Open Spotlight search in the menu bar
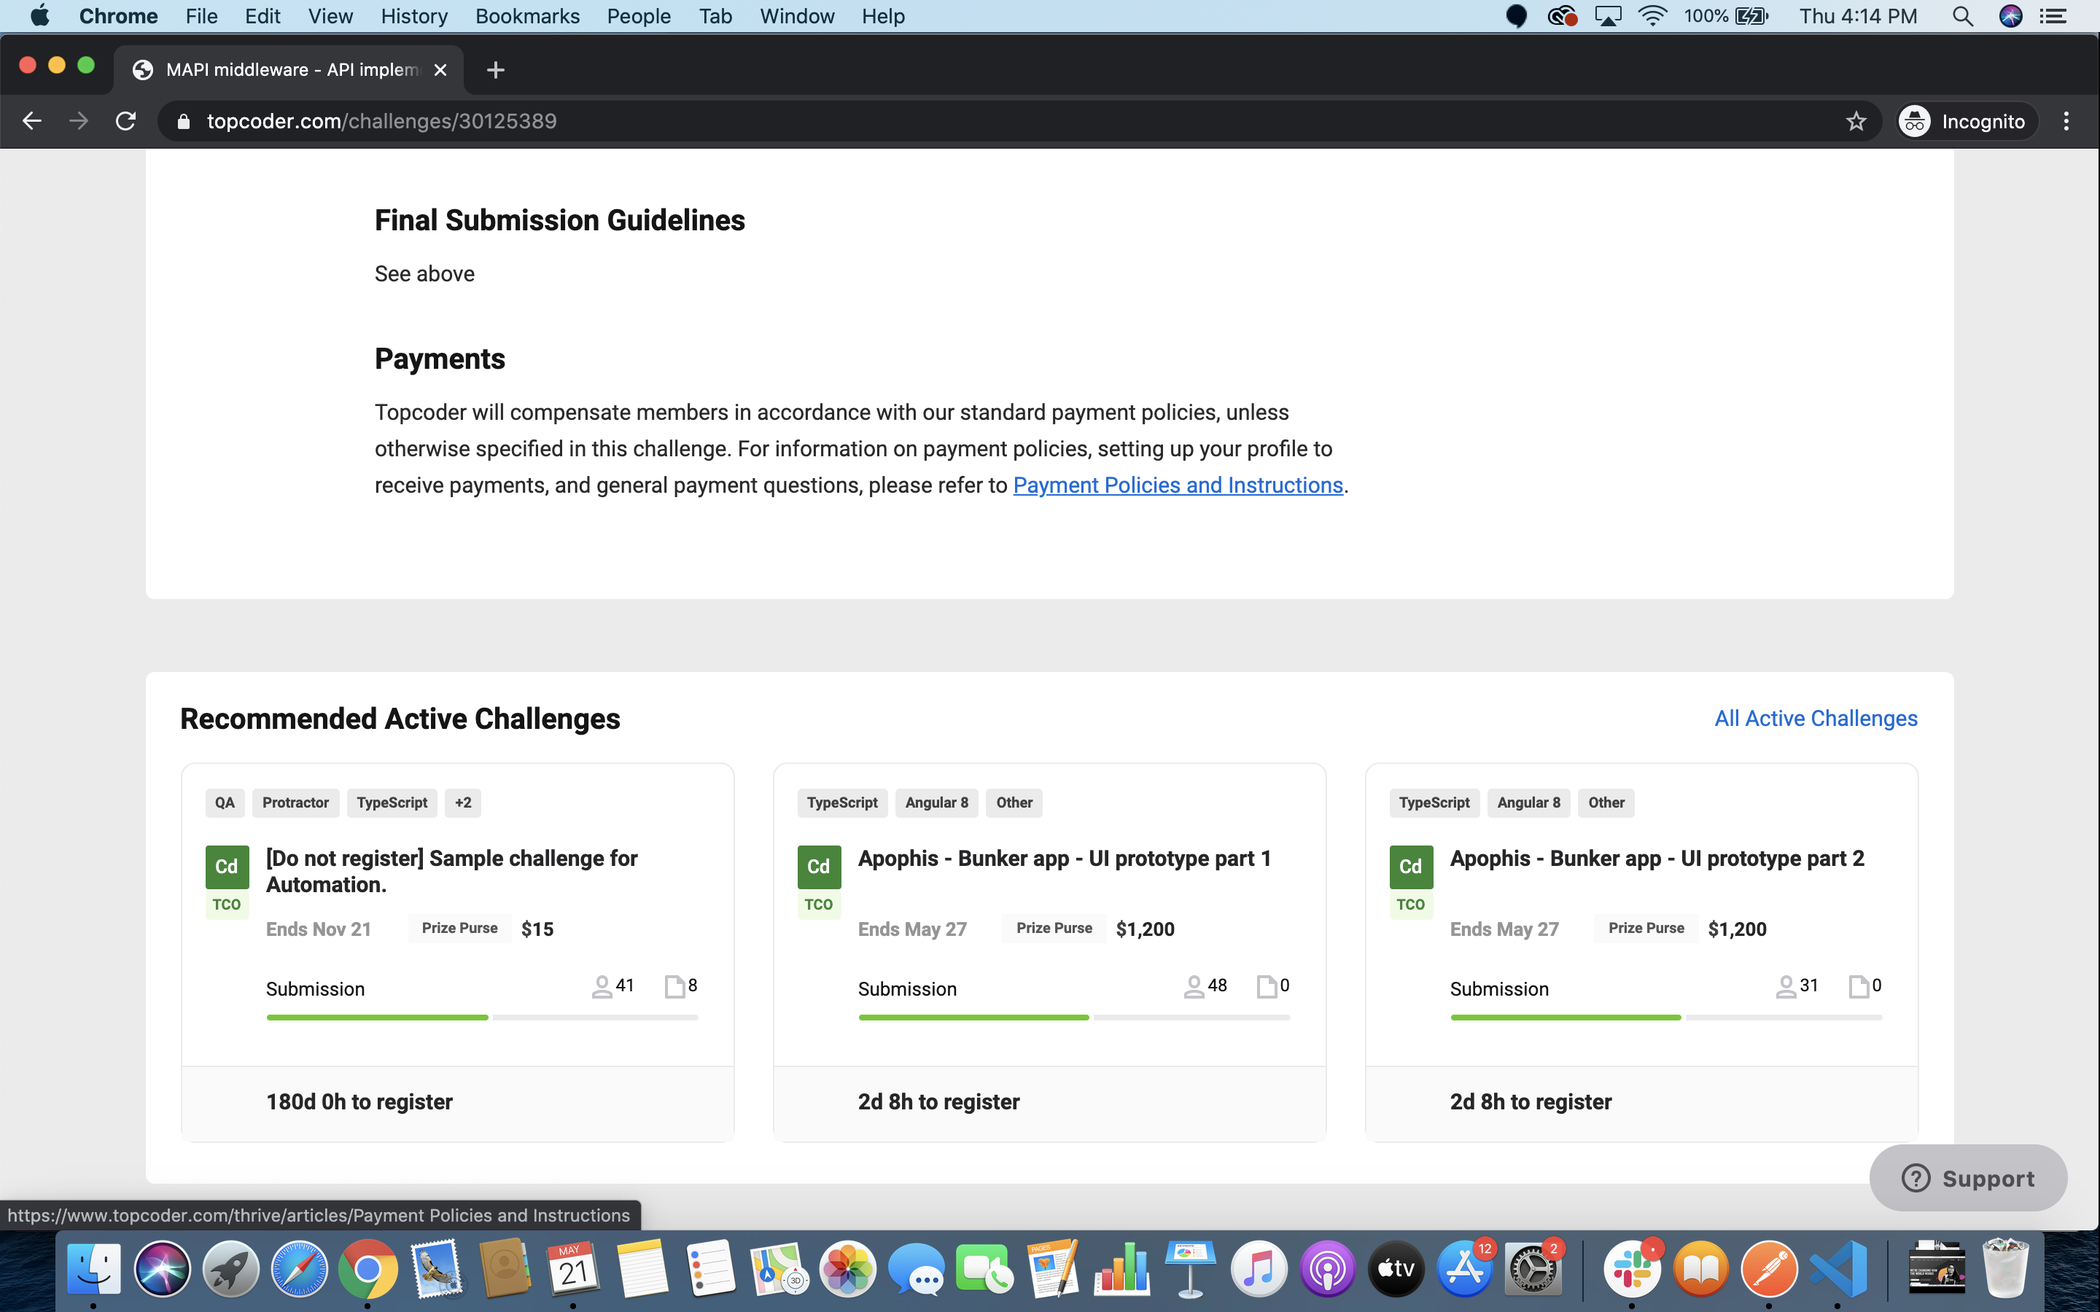The height and width of the screenshot is (1312, 2100). tap(1962, 17)
